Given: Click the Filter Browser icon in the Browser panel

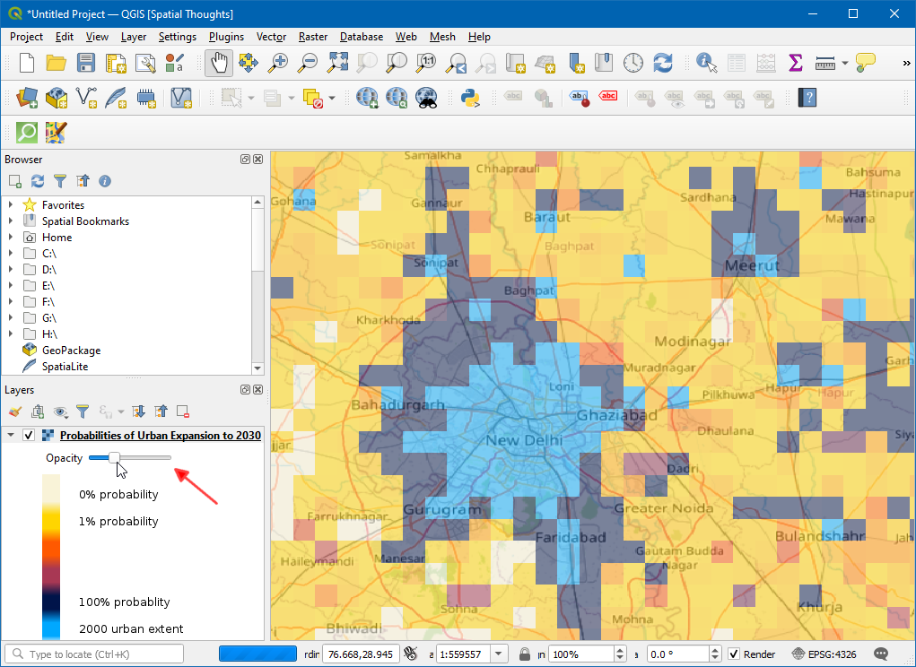Looking at the screenshot, I should point(60,181).
